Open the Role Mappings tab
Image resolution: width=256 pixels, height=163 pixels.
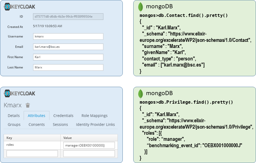95,116
